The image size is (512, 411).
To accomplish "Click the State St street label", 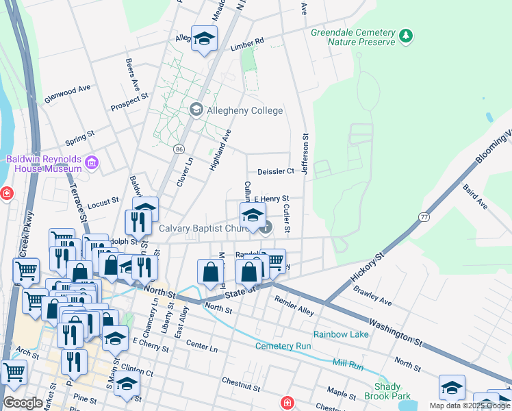I will pos(240,292).
